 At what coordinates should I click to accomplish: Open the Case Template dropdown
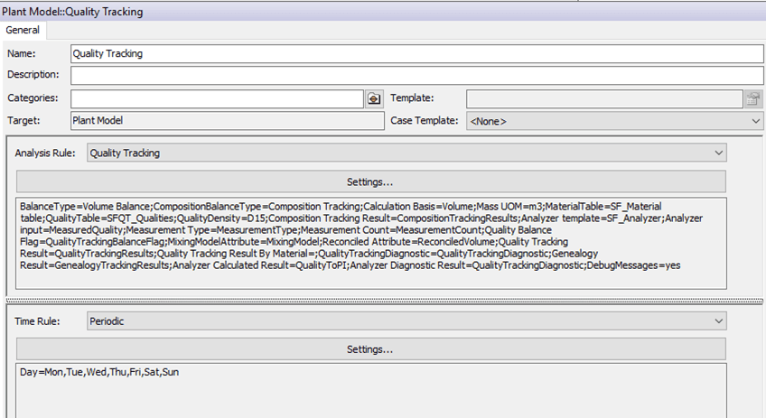(614, 121)
